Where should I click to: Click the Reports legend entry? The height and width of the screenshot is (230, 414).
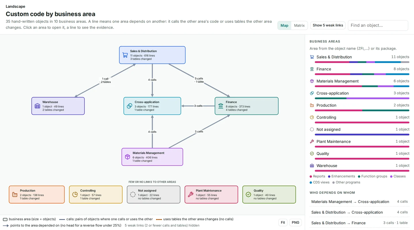[317, 176]
